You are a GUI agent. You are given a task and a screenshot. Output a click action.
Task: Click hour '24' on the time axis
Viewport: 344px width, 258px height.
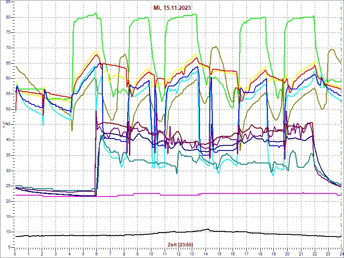(341, 253)
